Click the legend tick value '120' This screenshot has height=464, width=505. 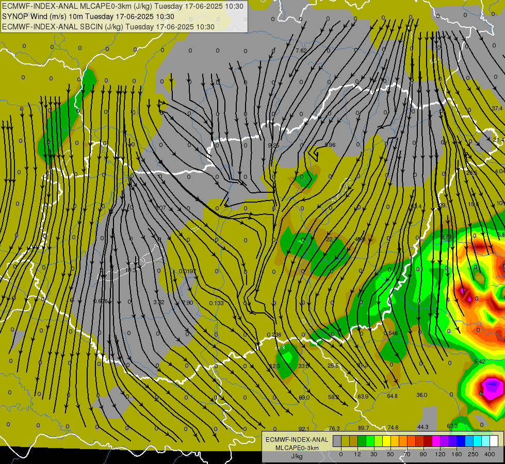tap(440, 454)
